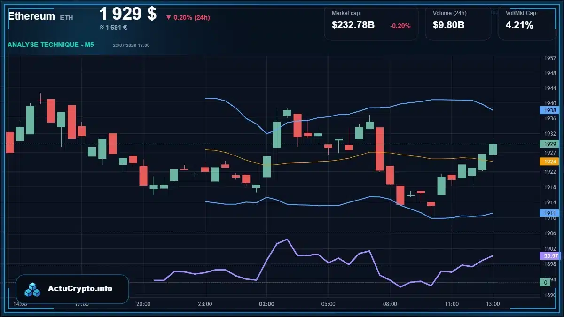Viewport: 564px width, 317px height.
Task: Click the 11:00 time axis label
Action: 452,304
